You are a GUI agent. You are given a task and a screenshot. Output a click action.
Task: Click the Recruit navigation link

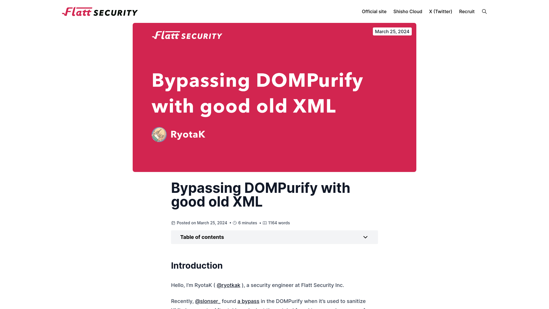click(466, 11)
